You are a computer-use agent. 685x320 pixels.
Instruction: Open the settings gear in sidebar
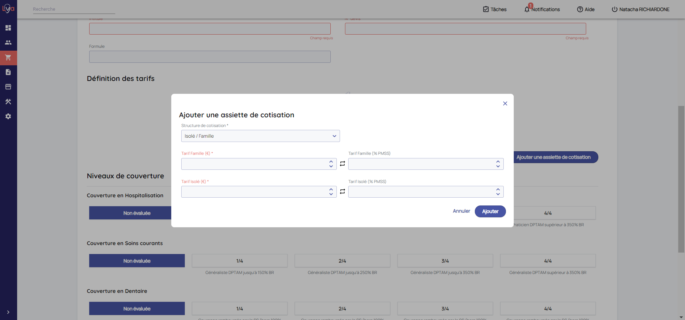click(8, 116)
